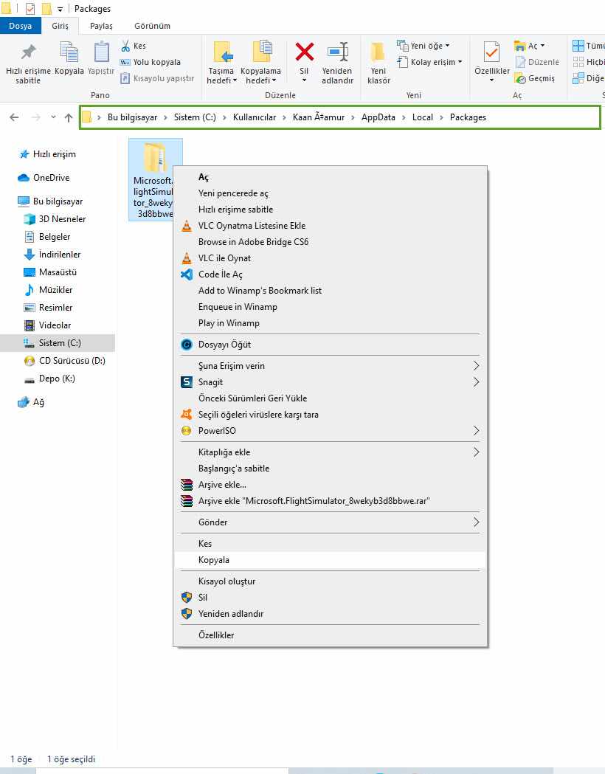The image size is (605, 774).
Task: Open the Dosya tab
Action: tap(20, 26)
